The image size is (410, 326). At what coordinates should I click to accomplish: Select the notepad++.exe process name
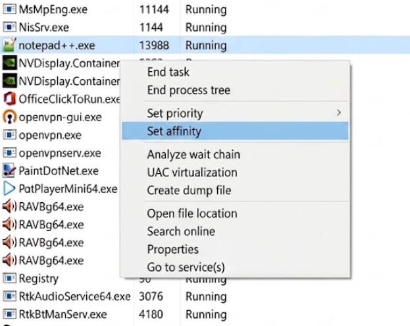(57, 45)
